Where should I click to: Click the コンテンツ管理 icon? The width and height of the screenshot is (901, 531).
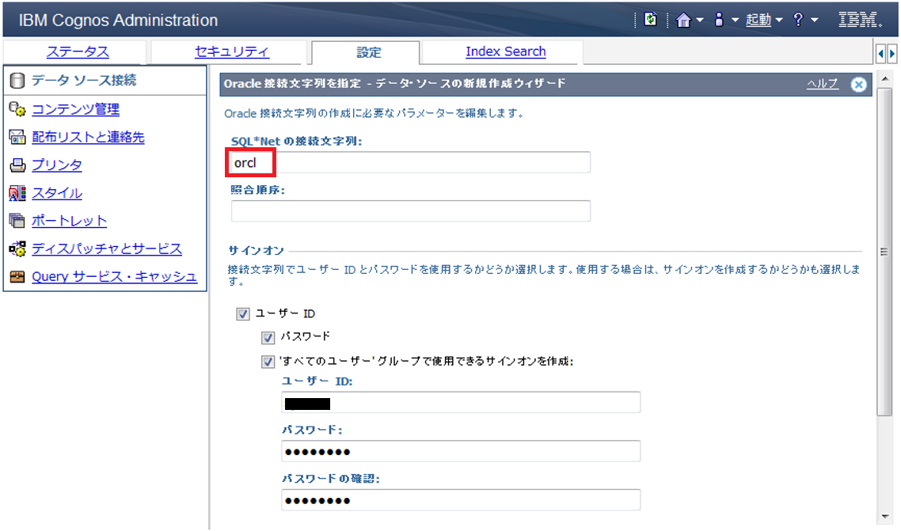(x=17, y=109)
